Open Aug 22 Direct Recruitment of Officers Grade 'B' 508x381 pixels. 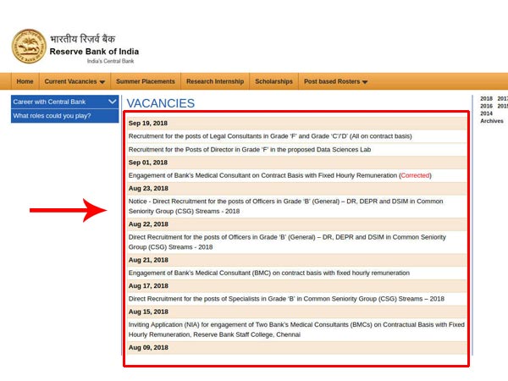tap(287, 242)
